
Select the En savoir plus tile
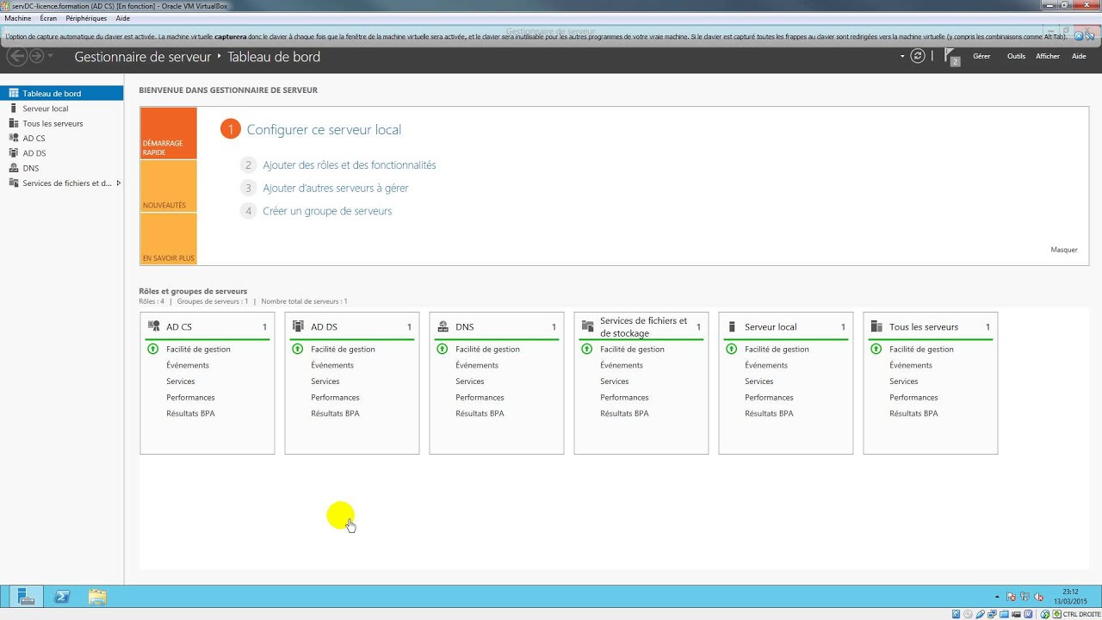(x=169, y=239)
